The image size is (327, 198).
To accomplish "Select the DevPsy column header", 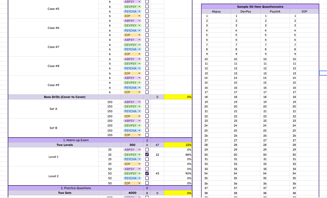I will 246,12.
